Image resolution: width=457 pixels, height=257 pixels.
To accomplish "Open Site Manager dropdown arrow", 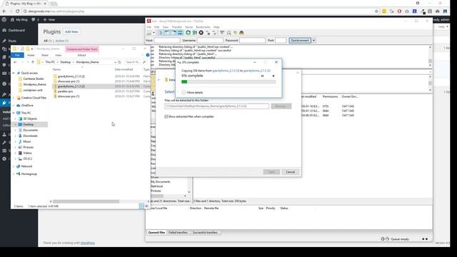I will (x=154, y=33).
